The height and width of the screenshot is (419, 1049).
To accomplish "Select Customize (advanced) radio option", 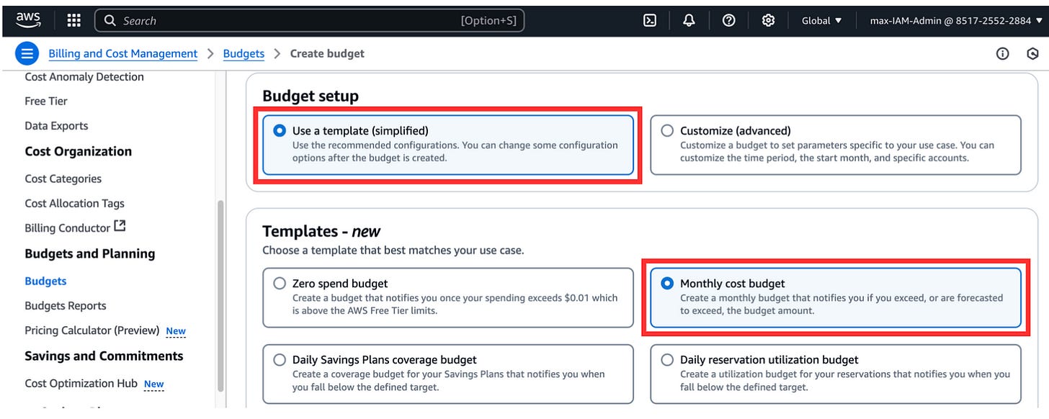I will (667, 131).
